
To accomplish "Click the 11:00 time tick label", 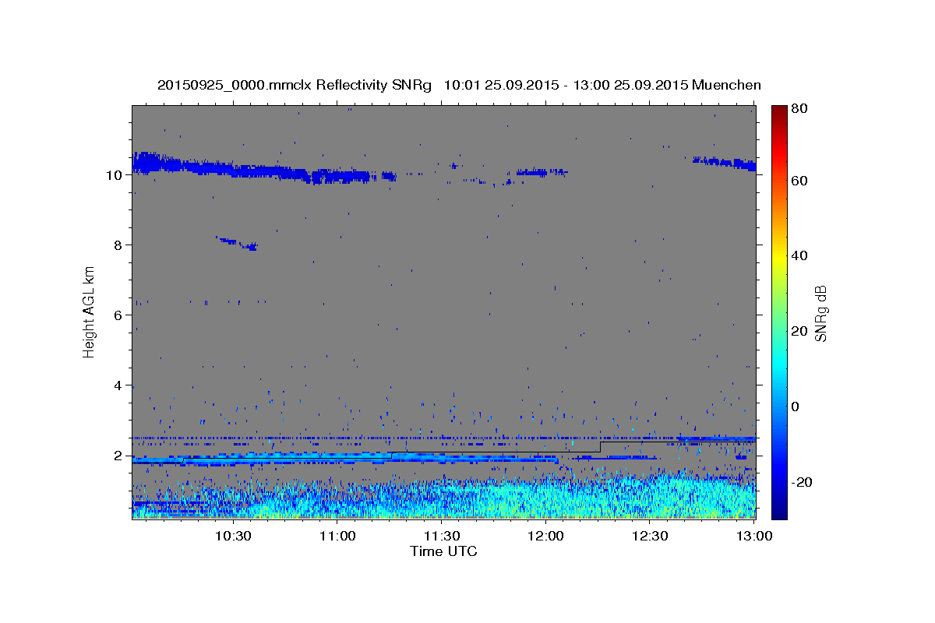I will 337,536.
